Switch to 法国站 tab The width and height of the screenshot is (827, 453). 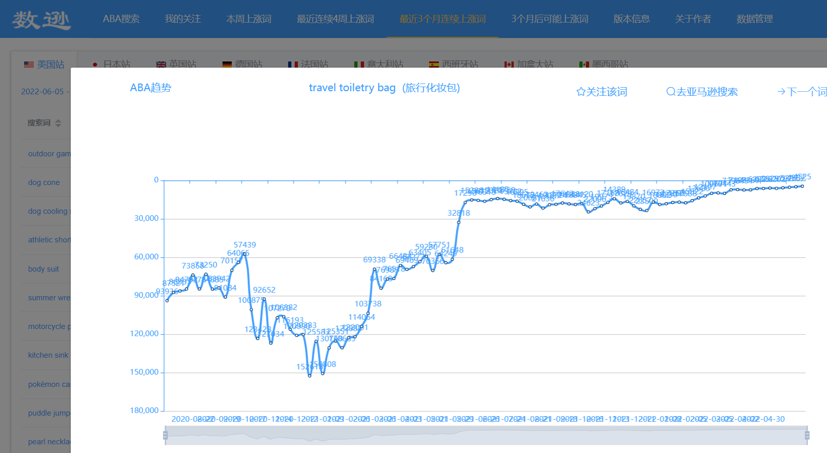point(308,64)
